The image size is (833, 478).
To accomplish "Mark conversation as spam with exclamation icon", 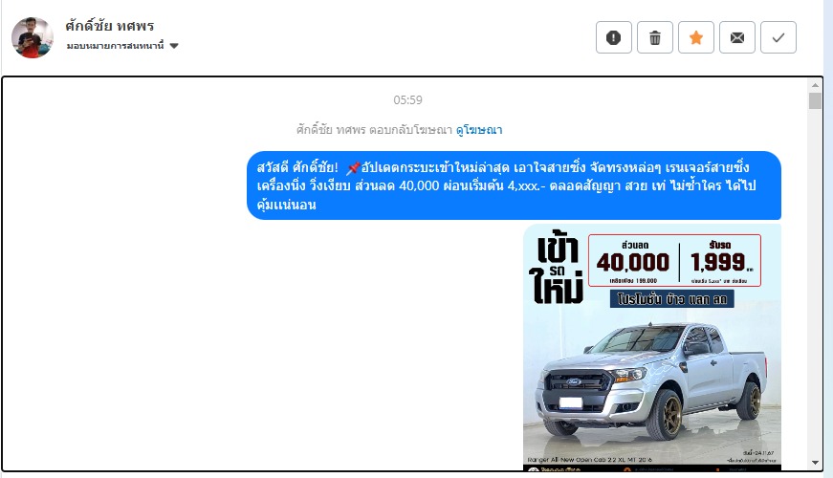I will [614, 37].
